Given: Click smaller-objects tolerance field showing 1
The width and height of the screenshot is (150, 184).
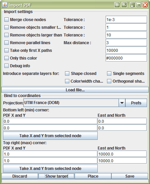Looking at the screenshot, I should coord(126,27).
